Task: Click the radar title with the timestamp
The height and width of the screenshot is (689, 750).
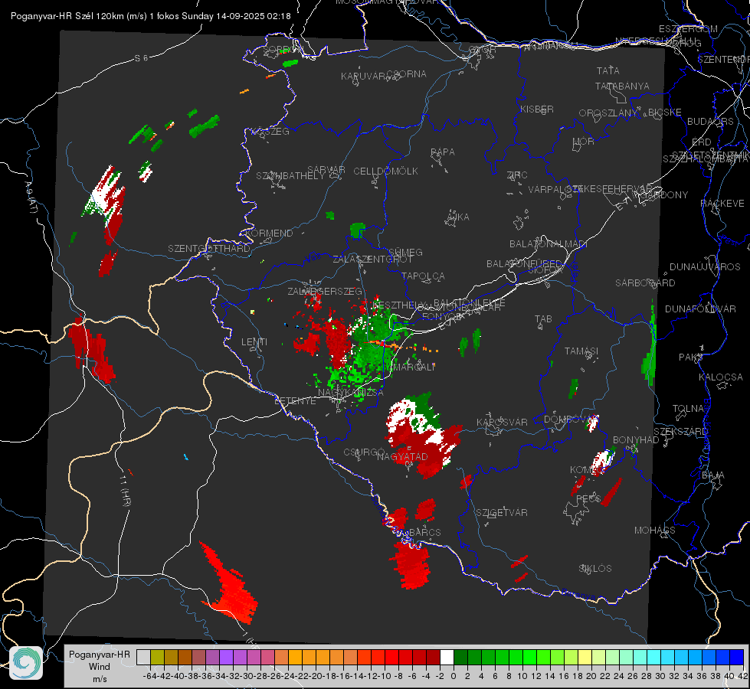Action: click(x=151, y=16)
